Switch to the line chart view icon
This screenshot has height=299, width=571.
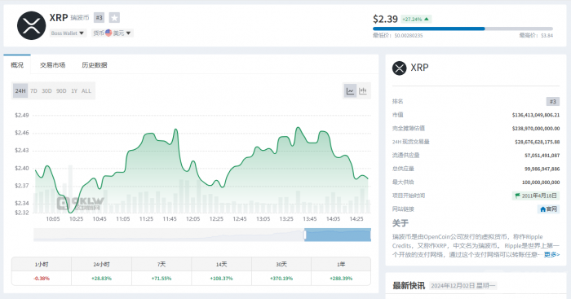pyautogui.click(x=350, y=91)
